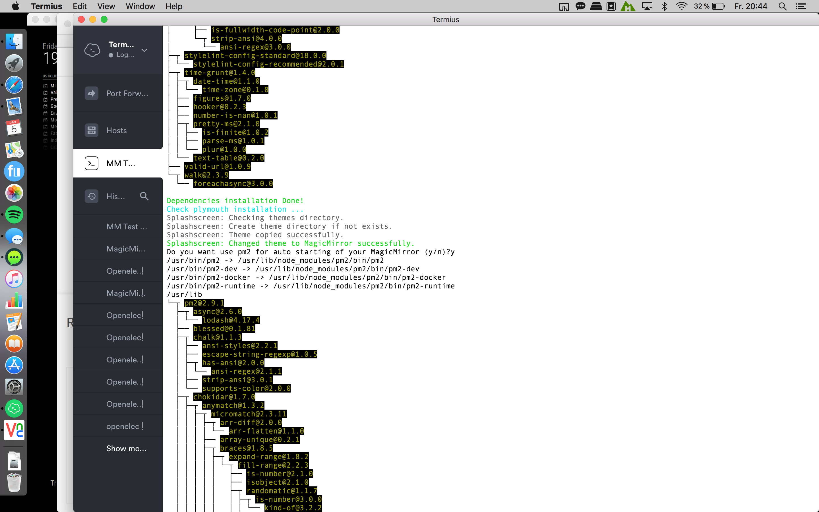Launch VNC Viewer from dock
The width and height of the screenshot is (819, 512).
click(x=14, y=430)
